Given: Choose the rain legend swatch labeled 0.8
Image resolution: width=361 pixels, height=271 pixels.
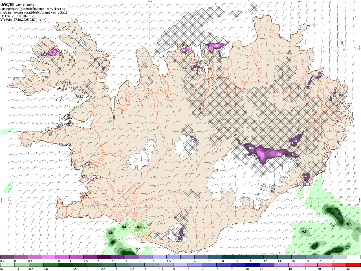Looking at the screenshot, I should (50, 265).
